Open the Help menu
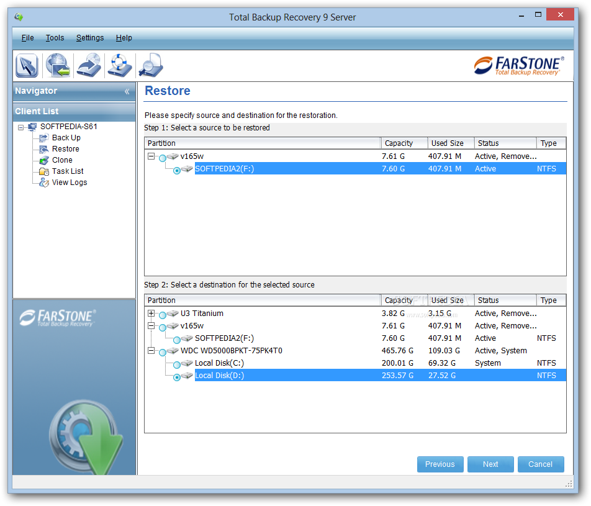591x506 pixels. (124, 38)
